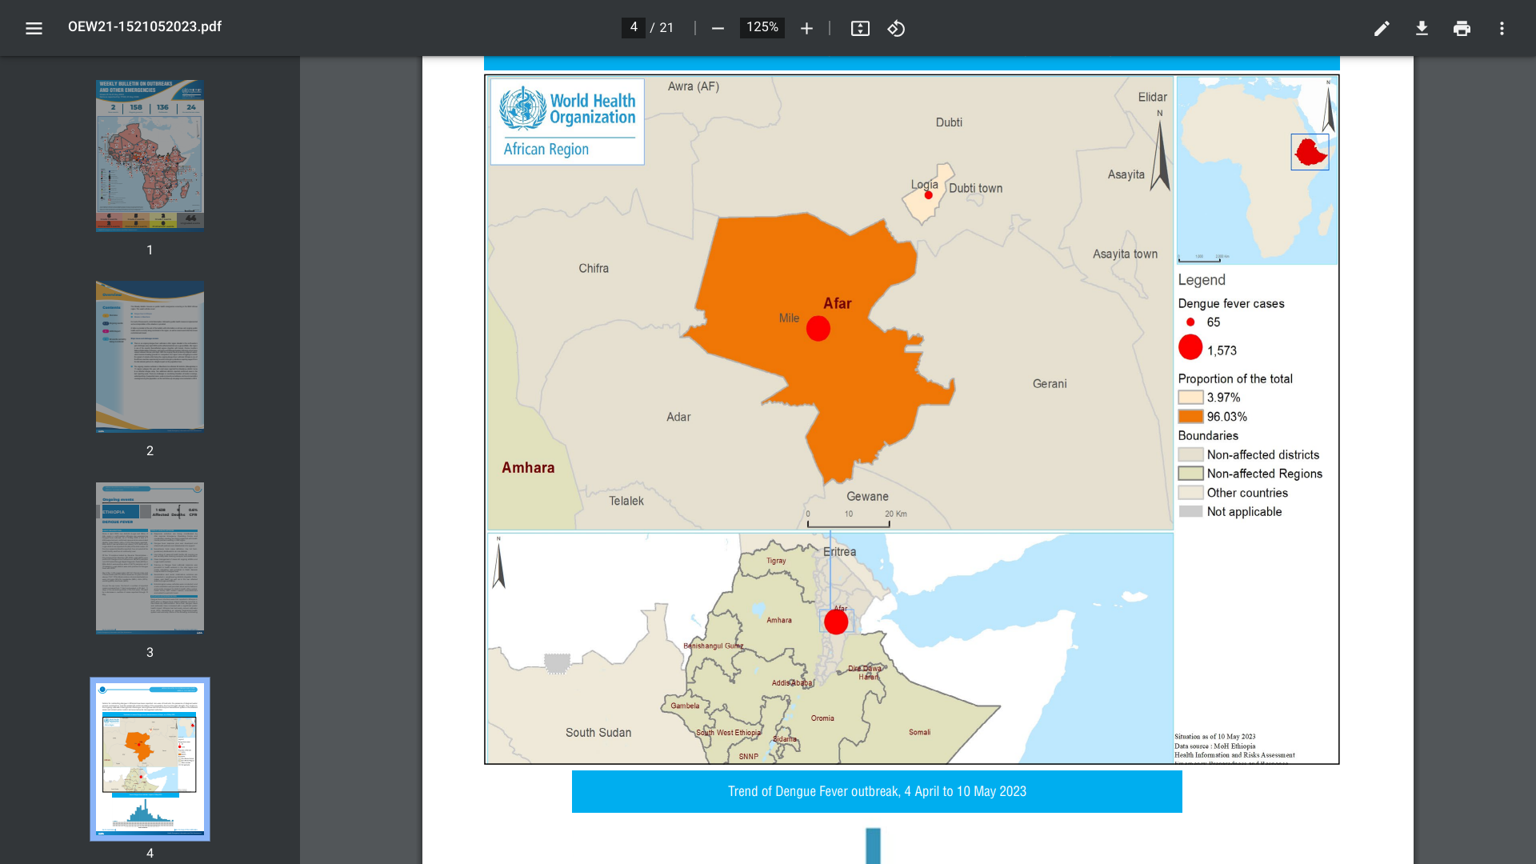Click the Trend of Dengue Fever banner
This screenshot has width=1536, height=864.
click(877, 791)
